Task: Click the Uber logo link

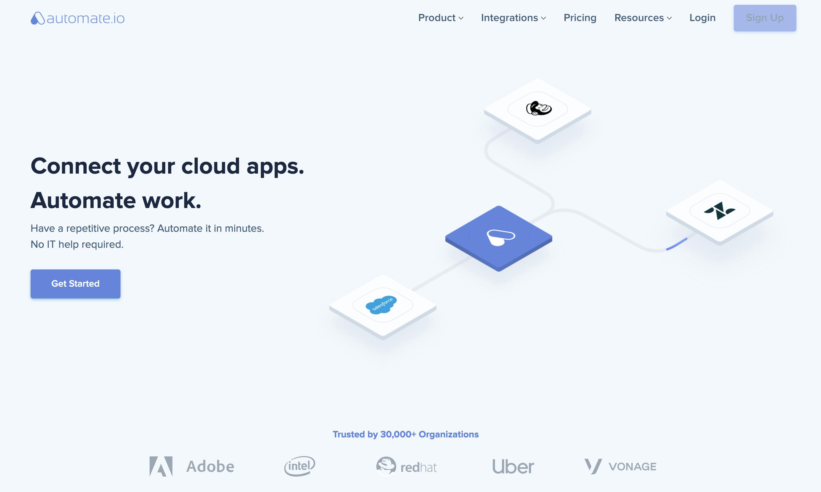Action: tap(512, 466)
